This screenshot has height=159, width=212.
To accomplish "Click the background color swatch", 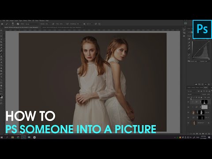I will coord(2,98).
